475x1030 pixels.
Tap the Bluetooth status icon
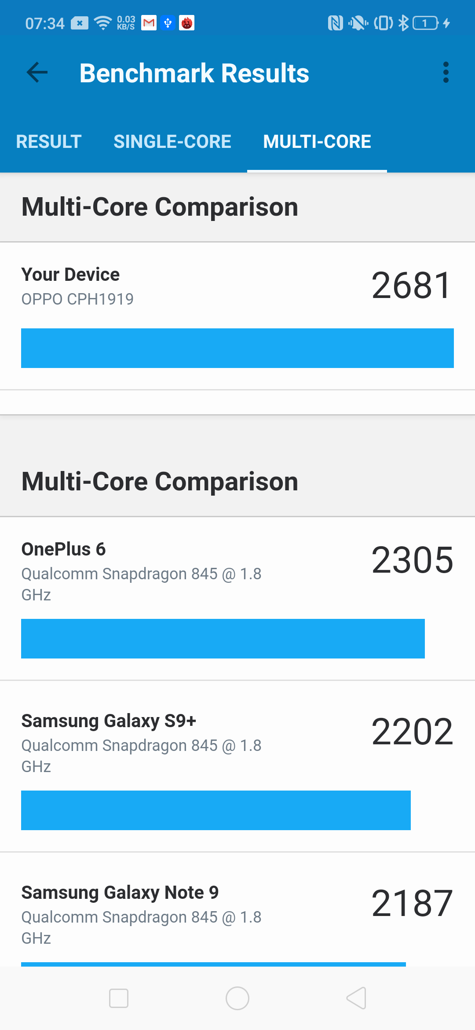[403, 23]
